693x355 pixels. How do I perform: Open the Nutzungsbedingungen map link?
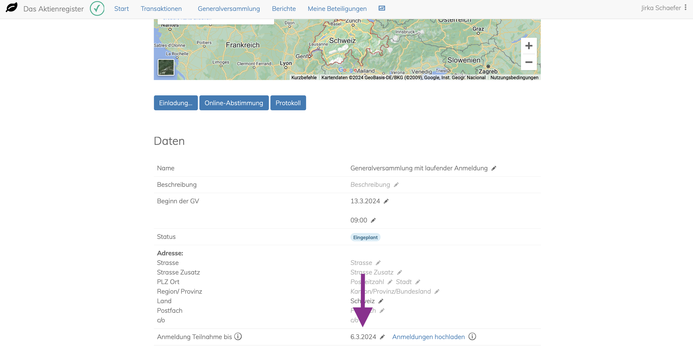tap(514, 78)
